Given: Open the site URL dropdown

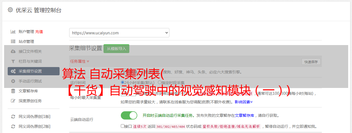Looking at the screenshot, I should (x=119, y=33).
